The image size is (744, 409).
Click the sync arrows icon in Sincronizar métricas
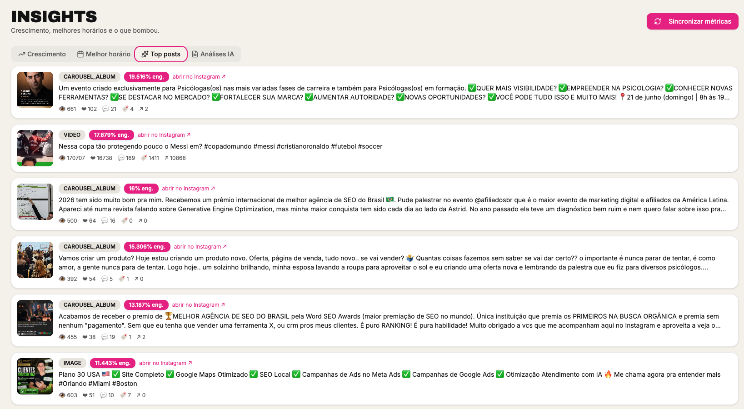[x=658, y=21]
